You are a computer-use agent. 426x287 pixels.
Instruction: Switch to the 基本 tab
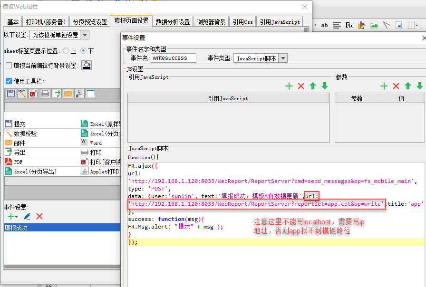coord(13,22)
